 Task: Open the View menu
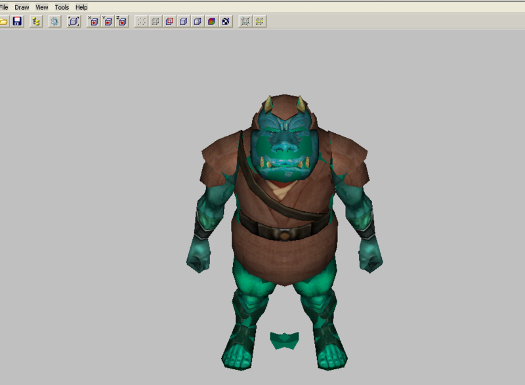click(x=42, y=7)
